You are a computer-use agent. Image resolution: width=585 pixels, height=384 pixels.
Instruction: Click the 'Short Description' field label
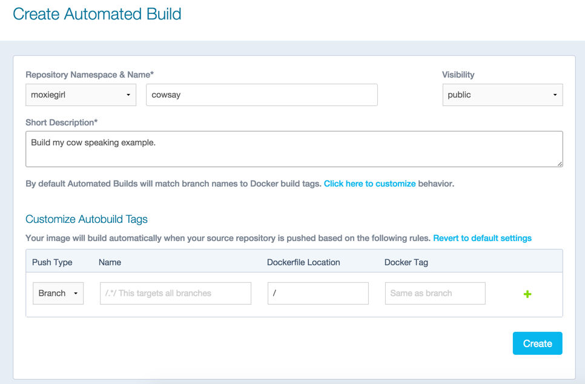click(x=62, y=122)
